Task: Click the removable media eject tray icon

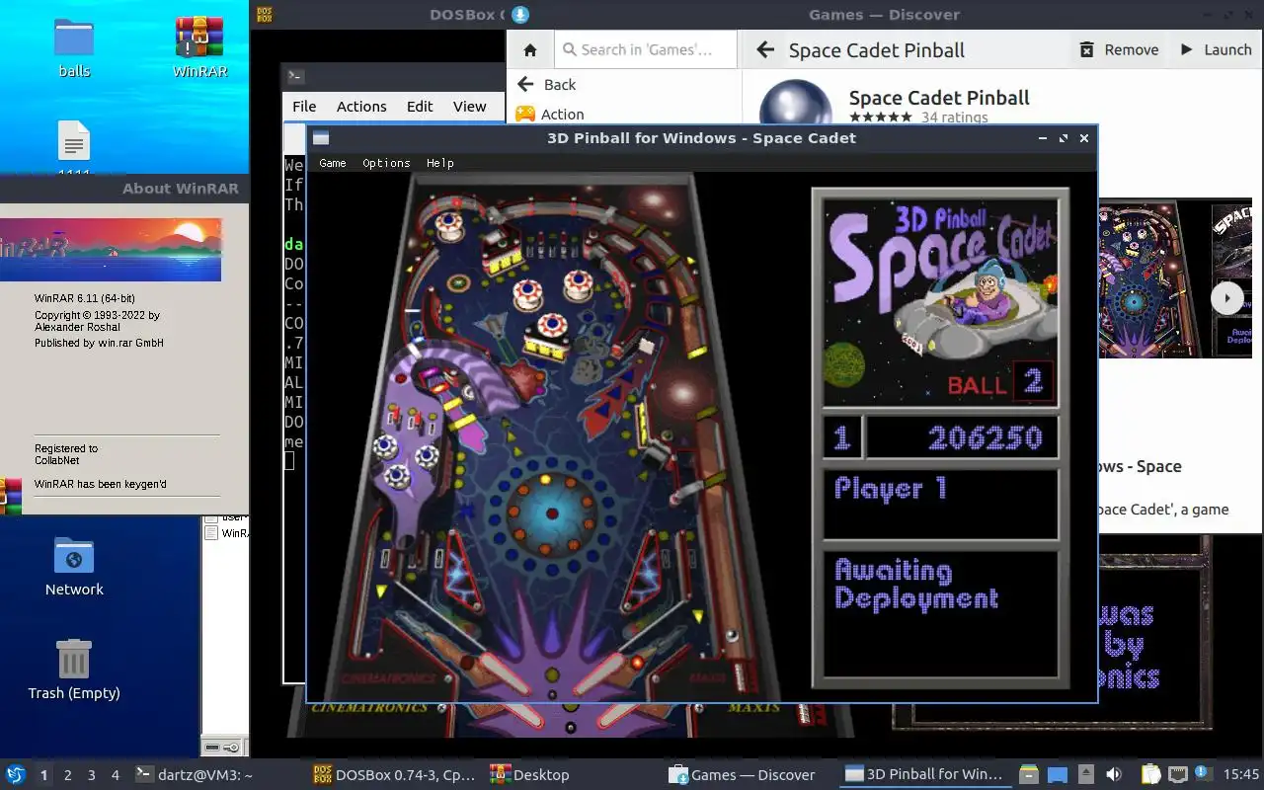Action: 1085,775
